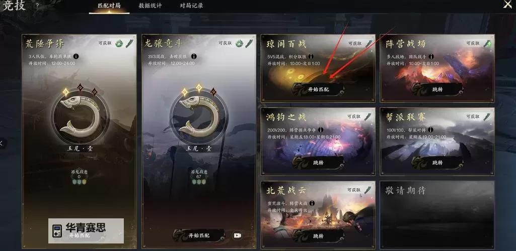
Task: Expand the left edge side panel arrow
Action: pyautogui.click(x=2, y=144)
